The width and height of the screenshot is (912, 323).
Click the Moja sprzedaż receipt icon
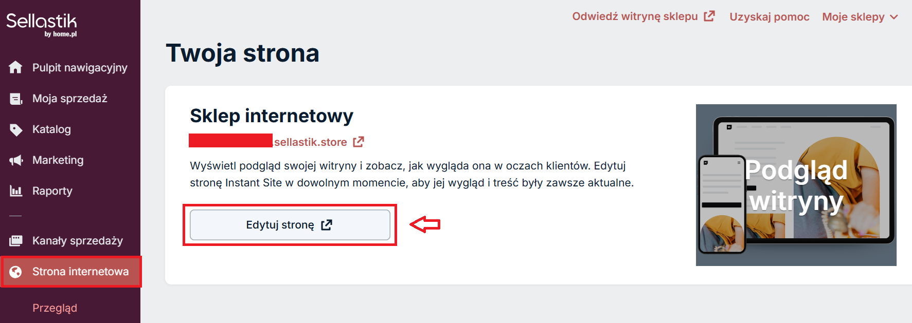16,99
